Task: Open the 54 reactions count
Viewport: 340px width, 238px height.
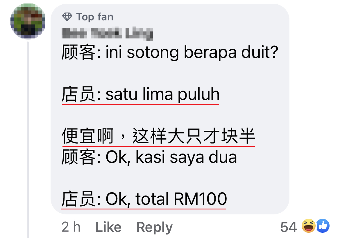Action: 288,227
